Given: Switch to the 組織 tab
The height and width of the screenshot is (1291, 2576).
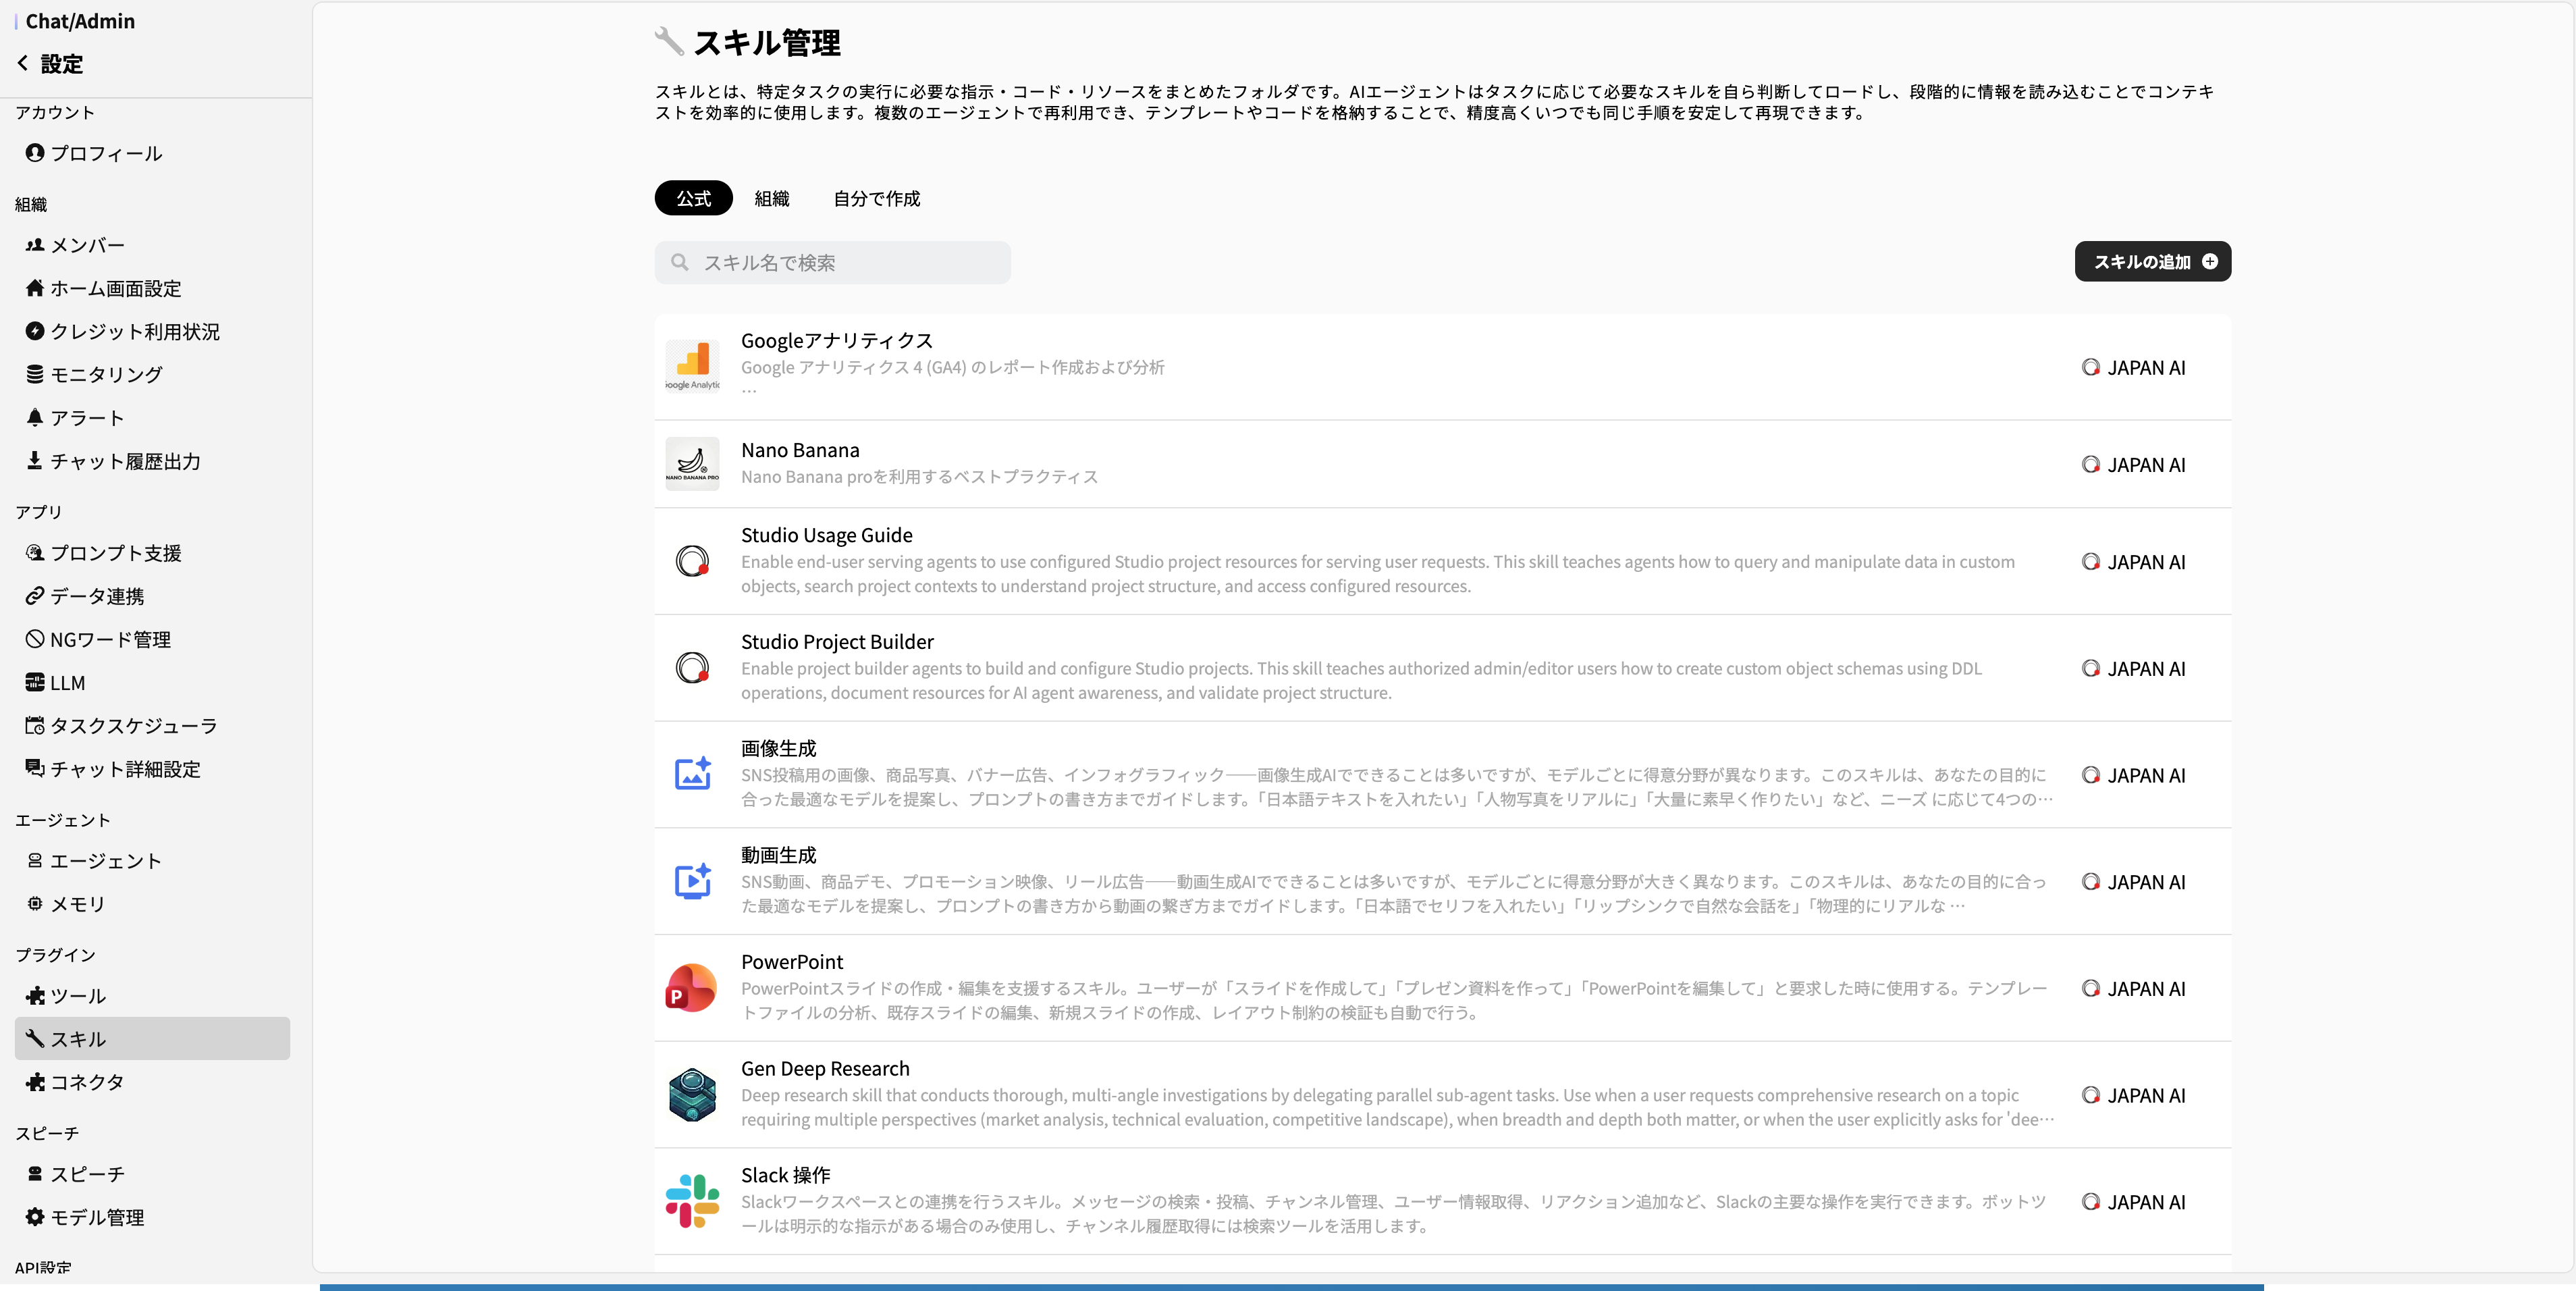Looking at the screenshot, I should tap(771, 198).
